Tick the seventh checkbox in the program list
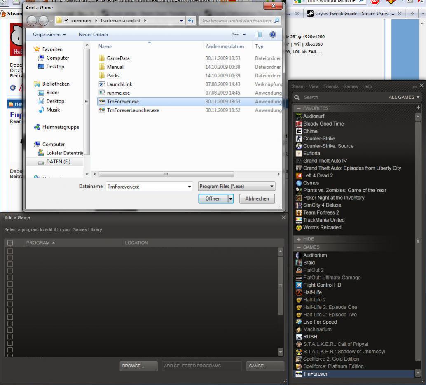426x385 pixels. click(10, 291)
